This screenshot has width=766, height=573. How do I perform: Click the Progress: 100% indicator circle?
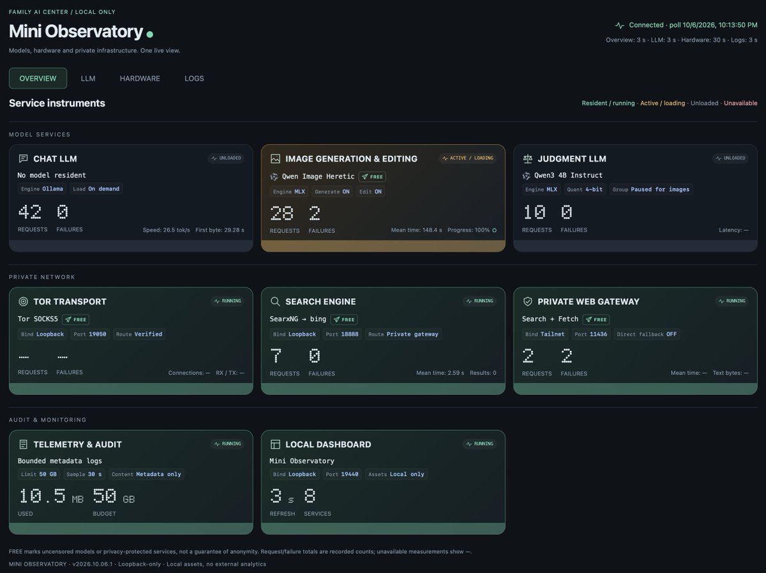click(494, 230)
